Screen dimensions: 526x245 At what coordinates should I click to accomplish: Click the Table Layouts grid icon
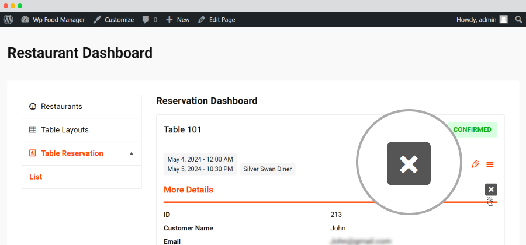[x=33, y=130]
